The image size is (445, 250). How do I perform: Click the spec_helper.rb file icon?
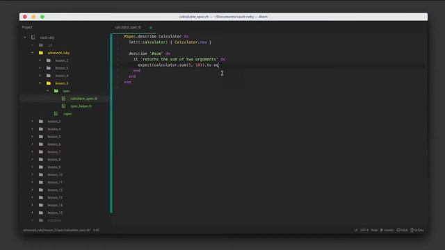pos(63,106)
